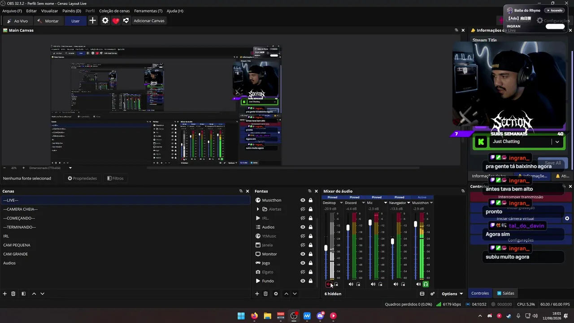Show the YtMusic source
This screenshot has width=574, height=323.
[x=303, y=236]
